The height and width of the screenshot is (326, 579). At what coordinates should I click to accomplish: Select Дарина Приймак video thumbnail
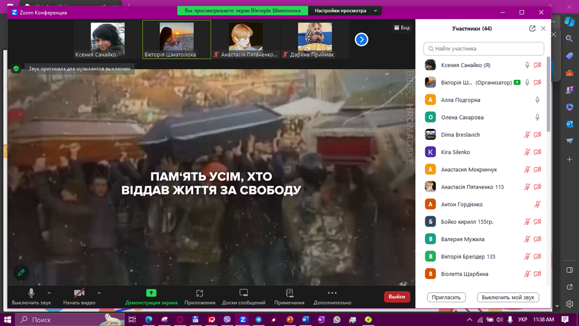[314, 39]
